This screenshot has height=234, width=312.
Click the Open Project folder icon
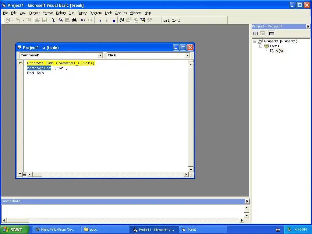[37, 20]
